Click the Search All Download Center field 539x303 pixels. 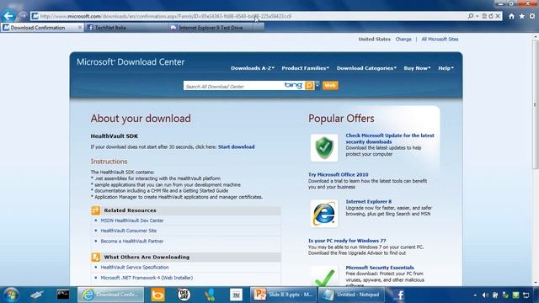click(x=234, y=86)
